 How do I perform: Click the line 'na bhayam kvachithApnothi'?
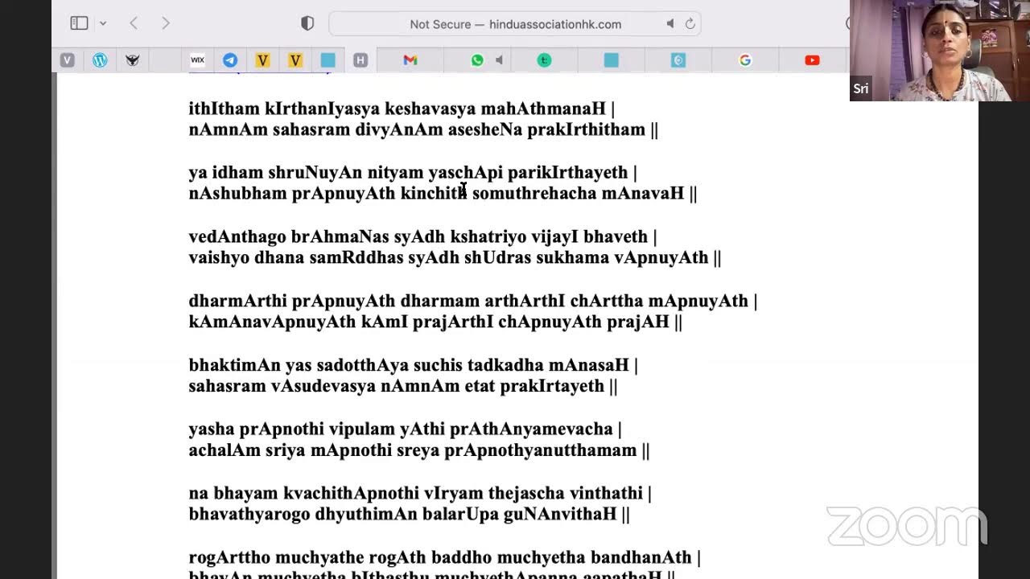pos(420,493)
